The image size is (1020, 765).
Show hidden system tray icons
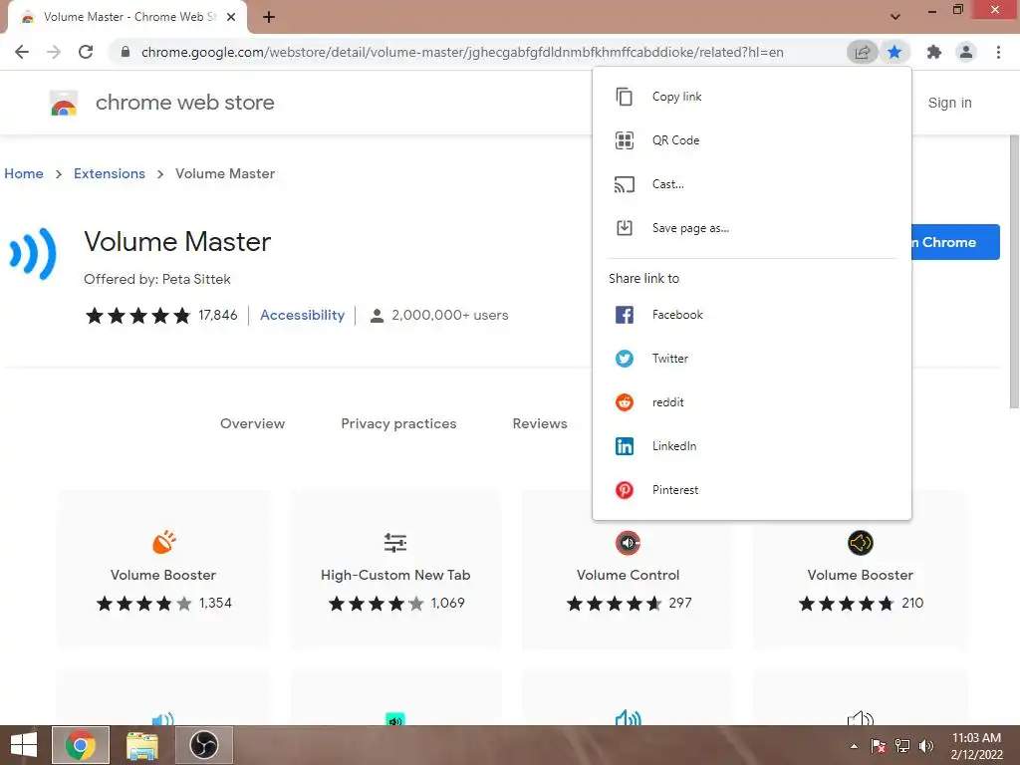pyautogui.click(x=854, y=746)
